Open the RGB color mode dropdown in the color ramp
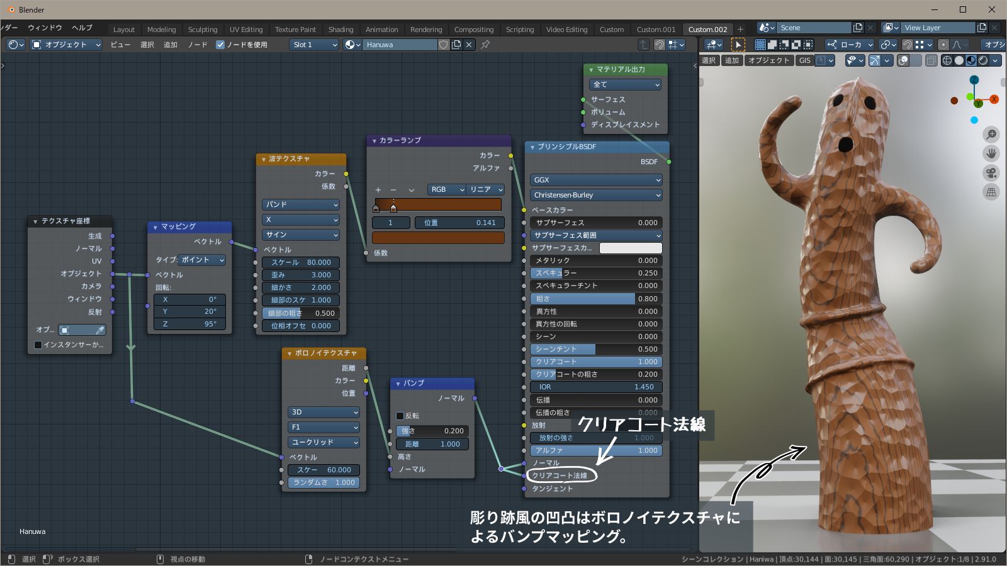1007x566 pixels. pos(447,189)
